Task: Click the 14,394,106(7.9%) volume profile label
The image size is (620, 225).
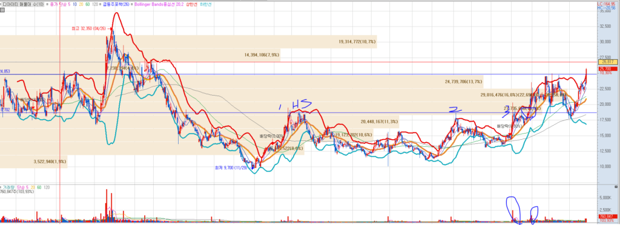Action: pyautogui.click(x=262, y=55)
